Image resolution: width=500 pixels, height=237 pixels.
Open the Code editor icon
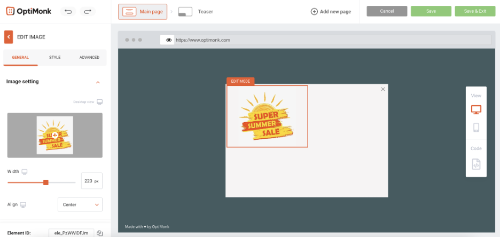pyautogui.click(x=476, y=164)
